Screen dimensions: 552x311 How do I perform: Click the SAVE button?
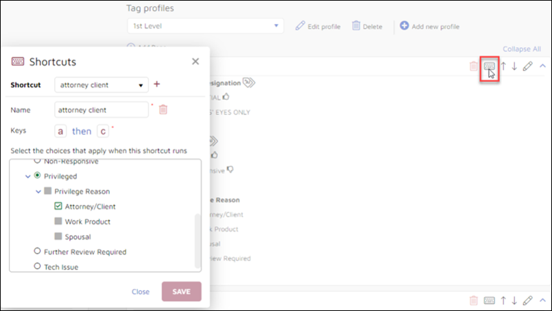(x=182, y=291)
